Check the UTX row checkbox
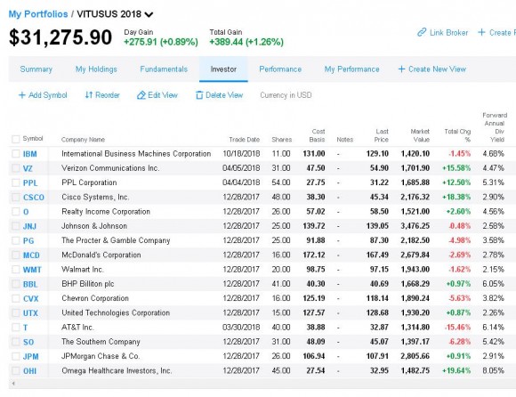The height and width of the screenshot is (397, 516). [x=15, y=312]
